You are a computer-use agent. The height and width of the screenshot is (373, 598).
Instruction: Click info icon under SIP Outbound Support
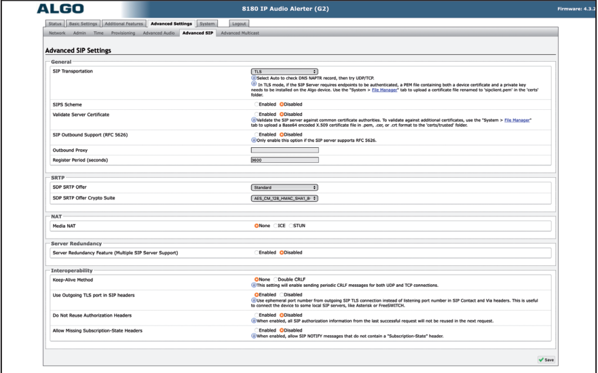[253, 140]
